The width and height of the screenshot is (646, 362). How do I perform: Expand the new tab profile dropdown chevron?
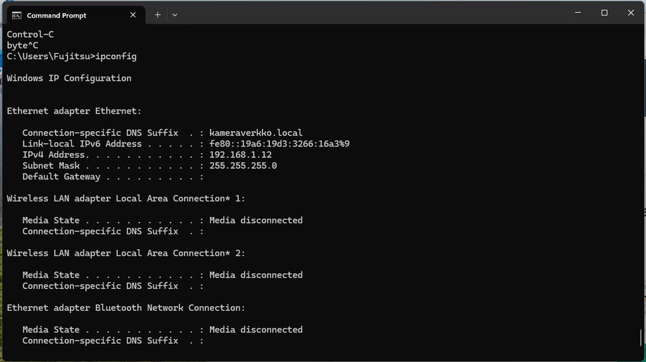point(175,15)
